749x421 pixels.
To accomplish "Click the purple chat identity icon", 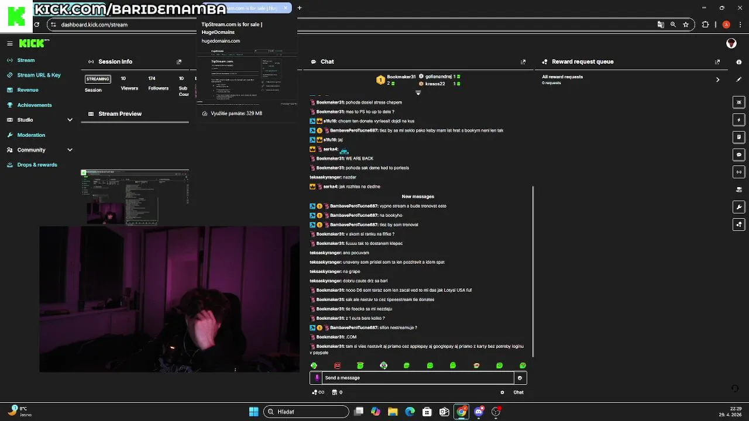I will [x=317, y=378].
